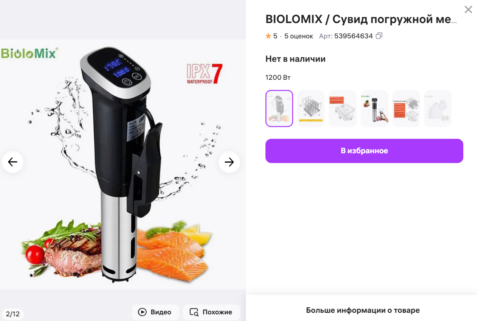Select the first thumbnail of sous vide device
Viewport: 477px width, 321px height.
pyautogui.click(x=279, y=108)
